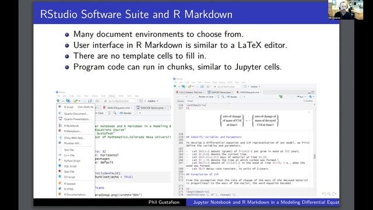Viewport: 373px width, 210px height.
Task: Click pane maximize icon beside right editor tabs
Action: coord(313,92)
